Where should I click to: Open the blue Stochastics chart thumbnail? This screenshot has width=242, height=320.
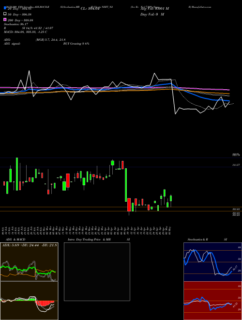point(212,262)
